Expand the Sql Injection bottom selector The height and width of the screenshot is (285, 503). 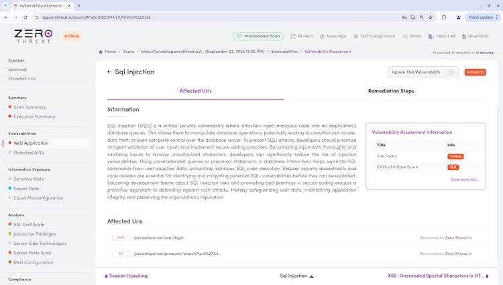(x=311, y=276)
